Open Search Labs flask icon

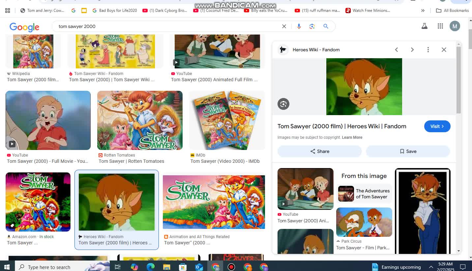[x=425, y=26]
